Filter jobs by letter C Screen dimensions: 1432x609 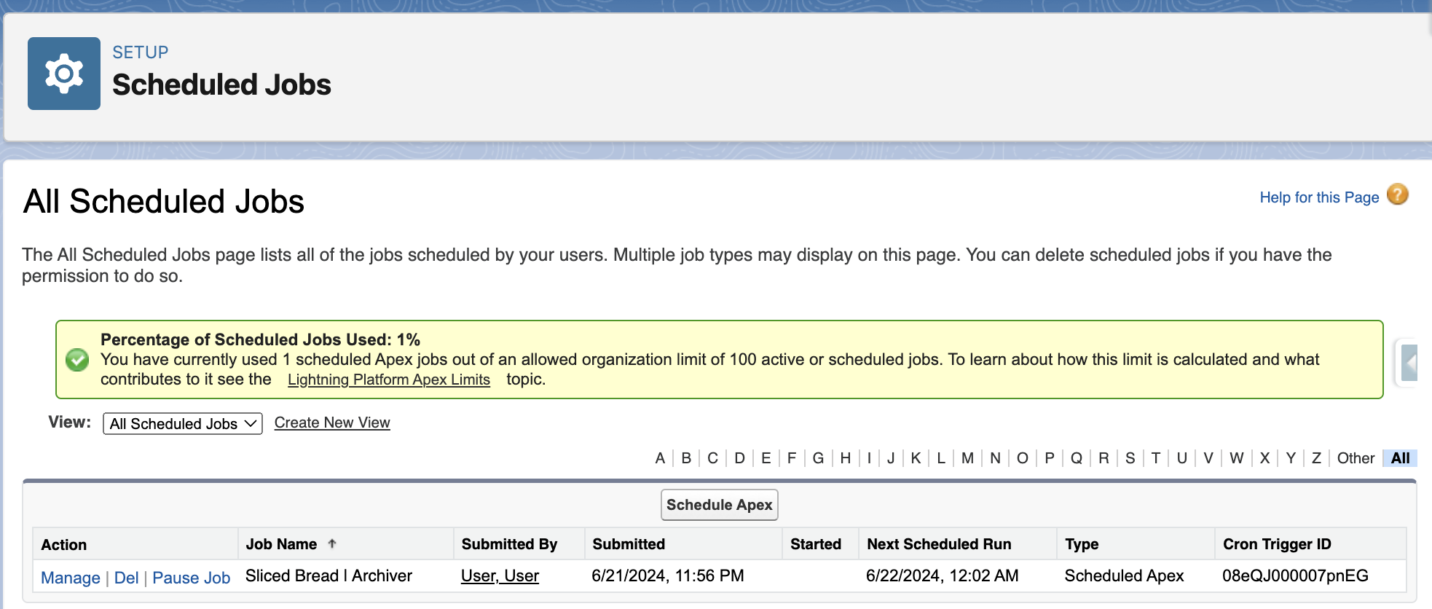point(712,458)
